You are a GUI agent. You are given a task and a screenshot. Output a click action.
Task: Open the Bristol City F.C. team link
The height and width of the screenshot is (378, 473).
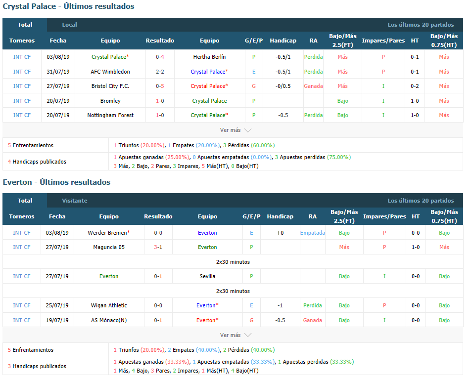110,86
